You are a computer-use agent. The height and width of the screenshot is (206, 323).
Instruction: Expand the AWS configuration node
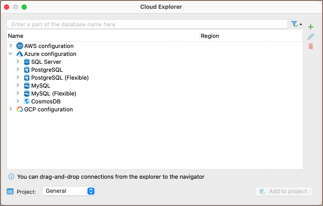tap(11, 46)
